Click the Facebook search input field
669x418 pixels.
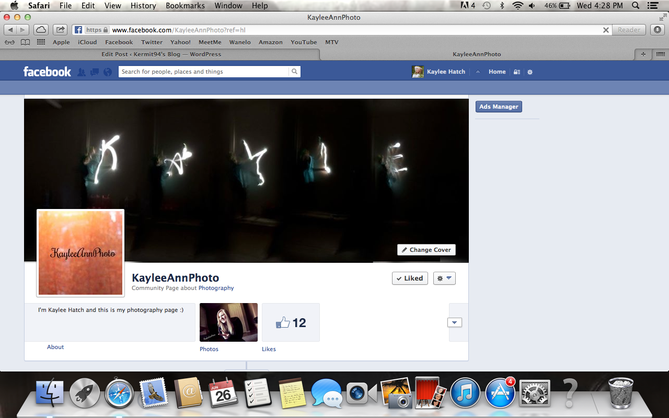(204, 72)
